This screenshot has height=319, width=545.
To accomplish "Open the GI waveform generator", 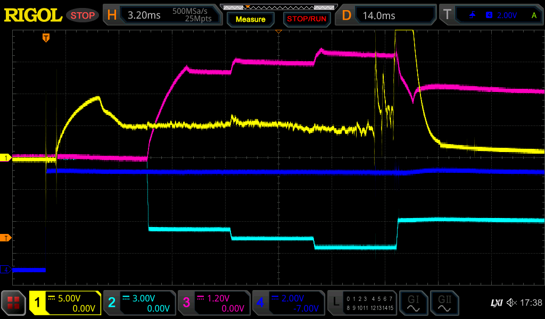I will coord(413,303).
